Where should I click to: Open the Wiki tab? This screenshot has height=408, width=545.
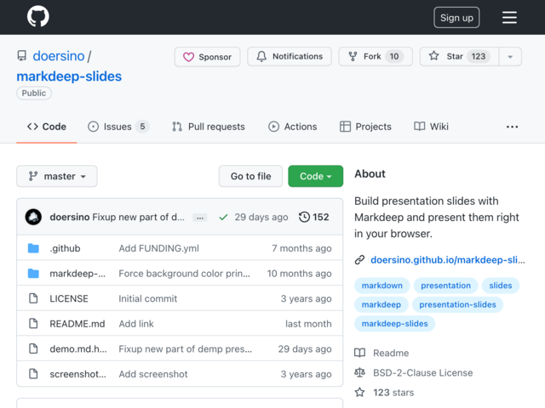pos(431,127)
